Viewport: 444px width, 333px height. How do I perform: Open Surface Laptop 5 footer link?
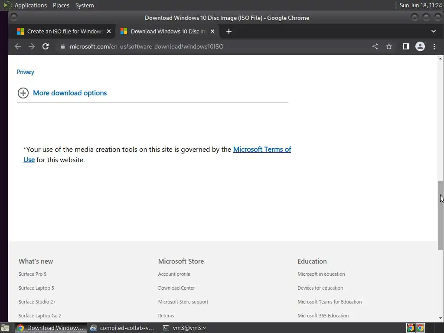[36, 288]
